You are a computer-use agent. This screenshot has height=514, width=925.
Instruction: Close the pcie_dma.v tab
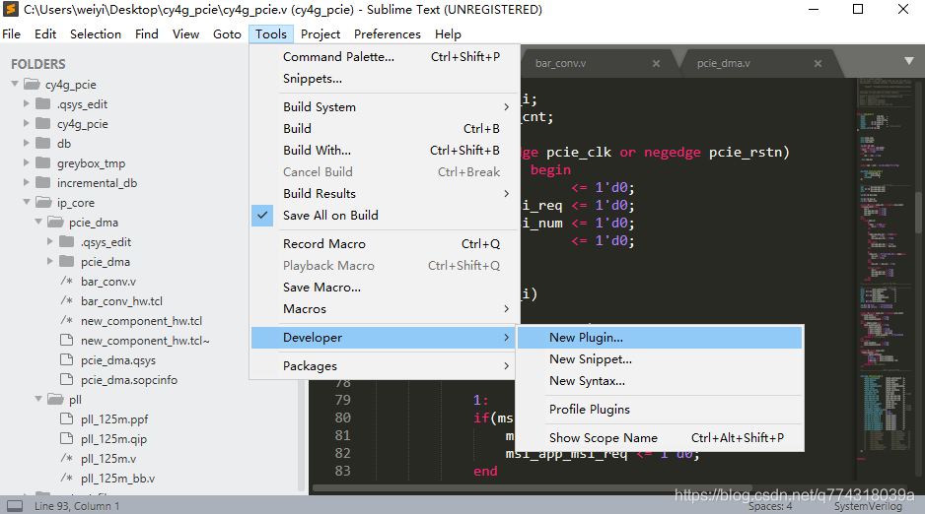coord(818,63)
